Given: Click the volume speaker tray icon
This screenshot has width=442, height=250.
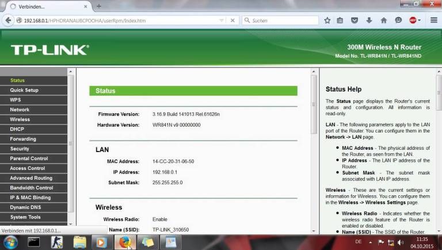Looking at the screenshot, I should [x=401, y=242].
